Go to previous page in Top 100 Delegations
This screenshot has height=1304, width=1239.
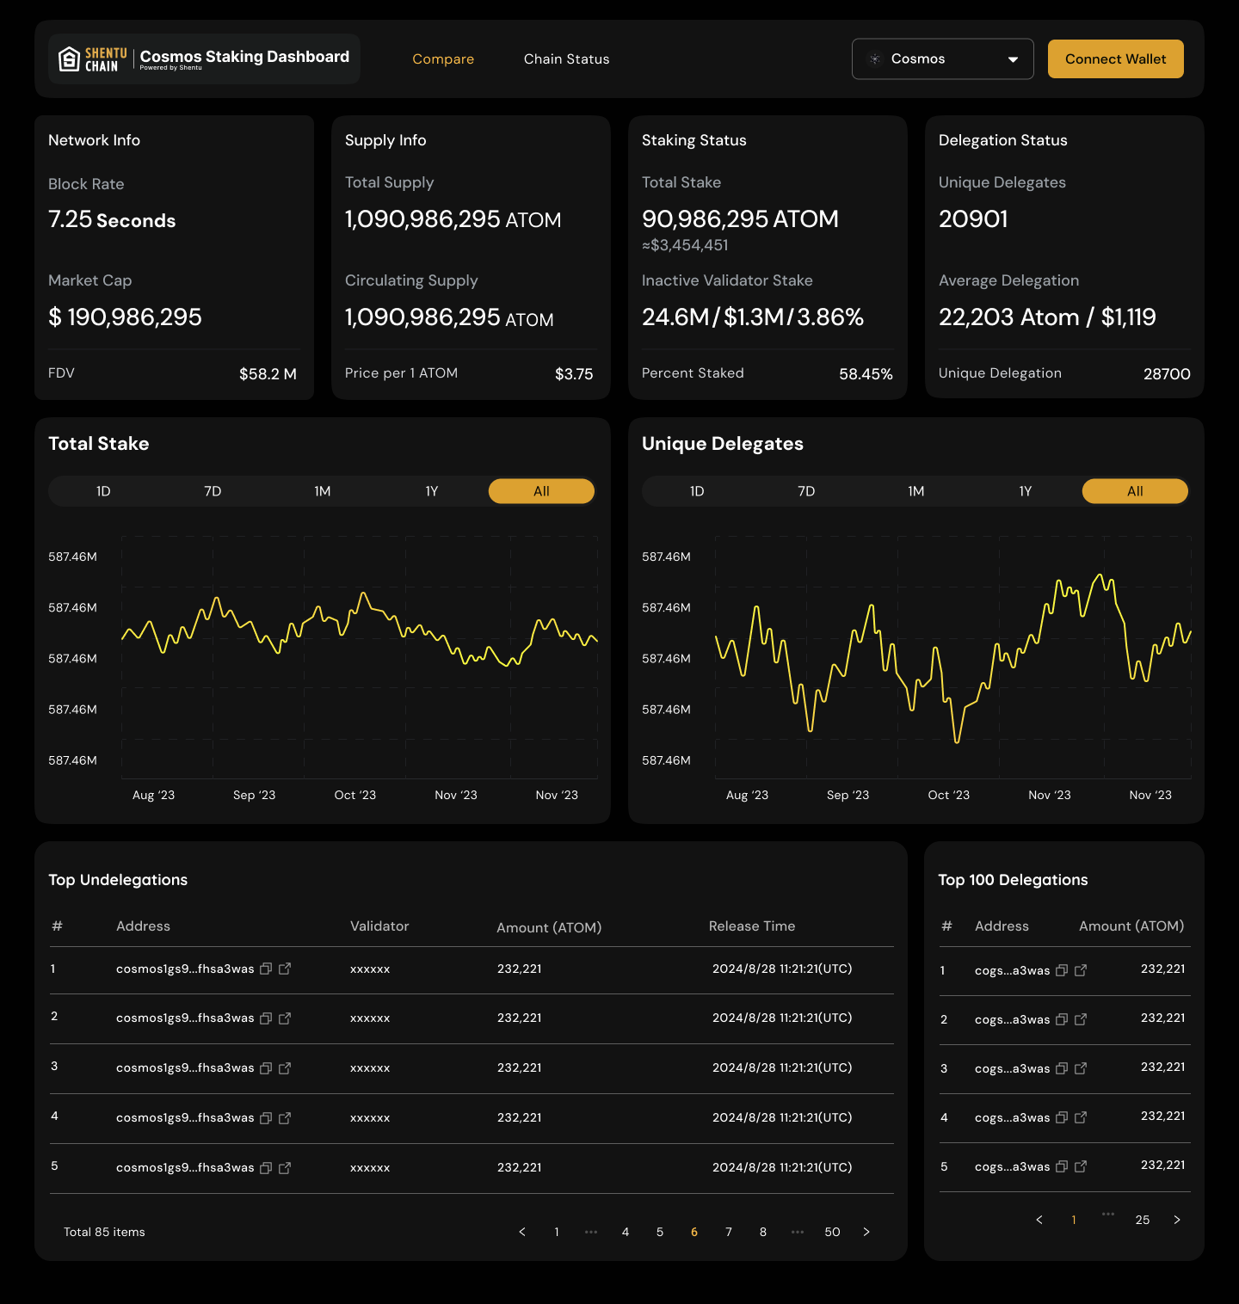pos(1039,1220)
